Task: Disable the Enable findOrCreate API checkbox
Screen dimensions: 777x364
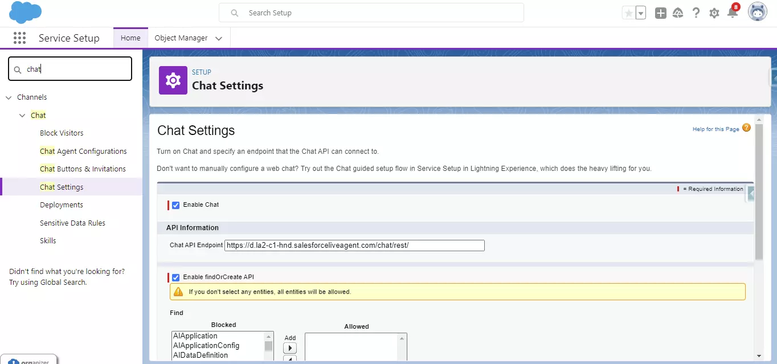Action: [175, 277]
